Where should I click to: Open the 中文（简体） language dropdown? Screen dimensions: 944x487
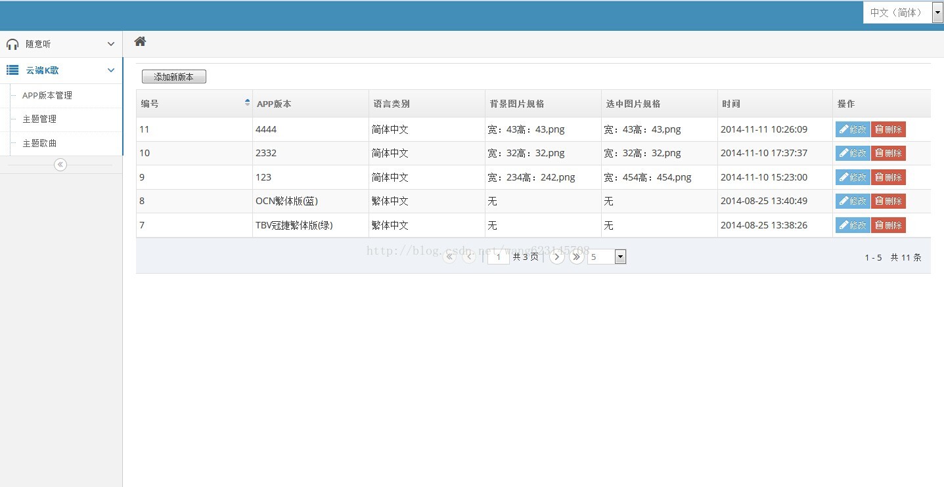[903, 12]
